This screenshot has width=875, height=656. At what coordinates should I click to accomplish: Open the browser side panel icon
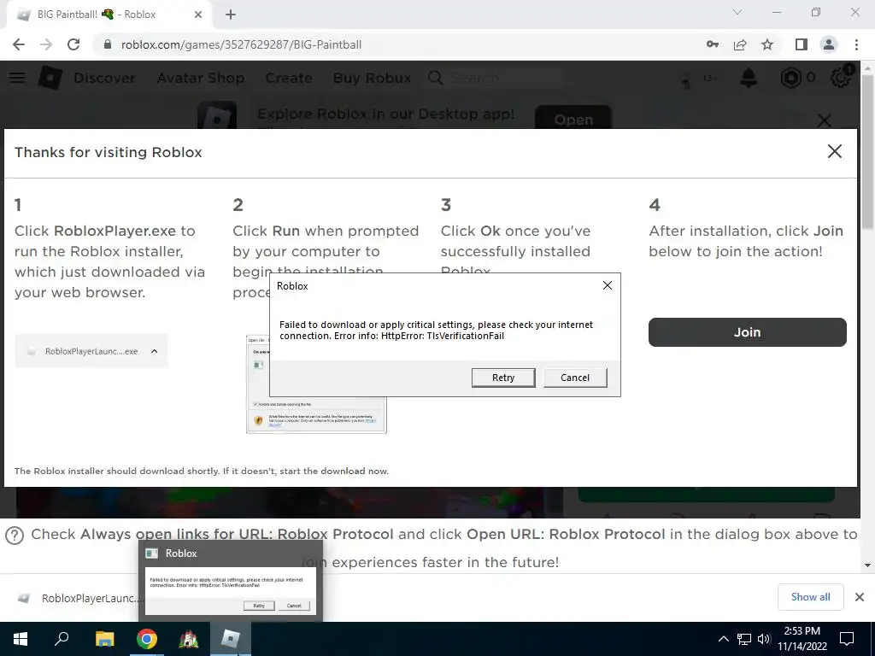pos(802,44)
